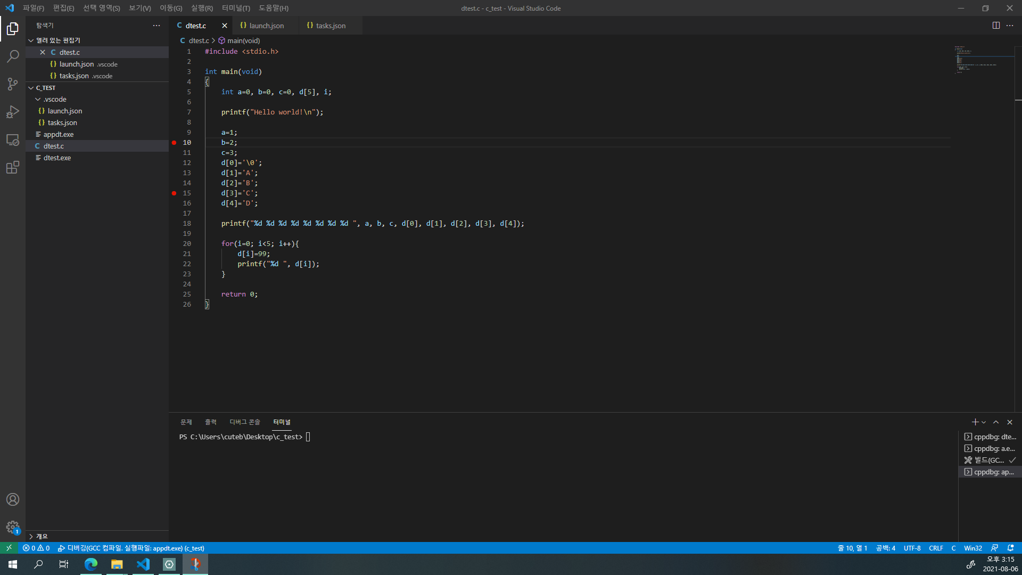Open the Accounts icon
1022x575 pixels.
tap(13, 499)
